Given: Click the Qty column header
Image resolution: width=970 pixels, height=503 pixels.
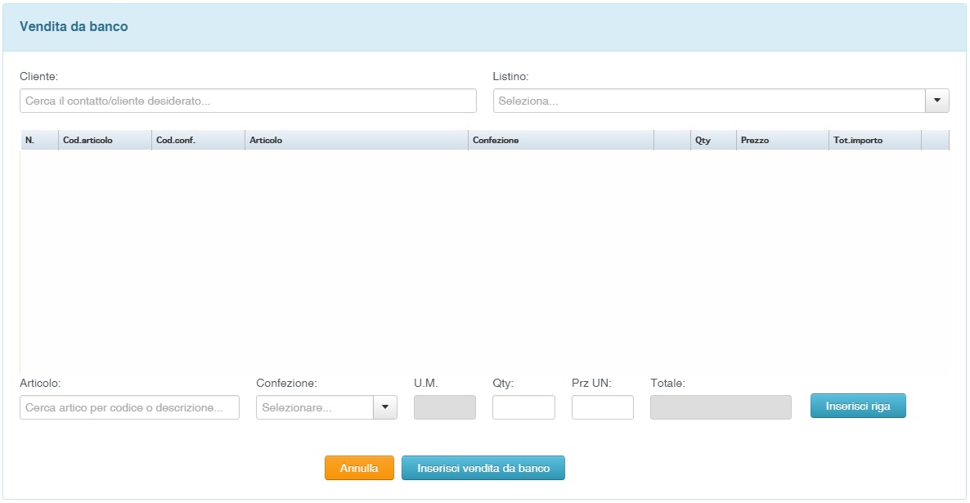Looking at the screenshot, I should click(x=712, y=140).
